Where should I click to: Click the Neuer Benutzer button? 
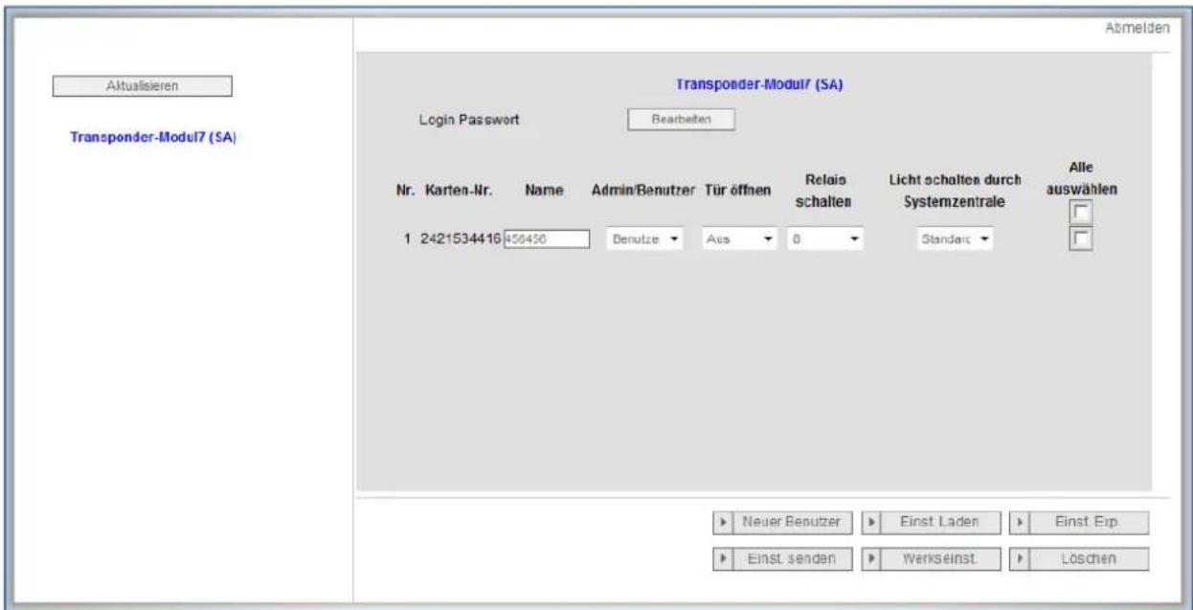tap(792, 522)
